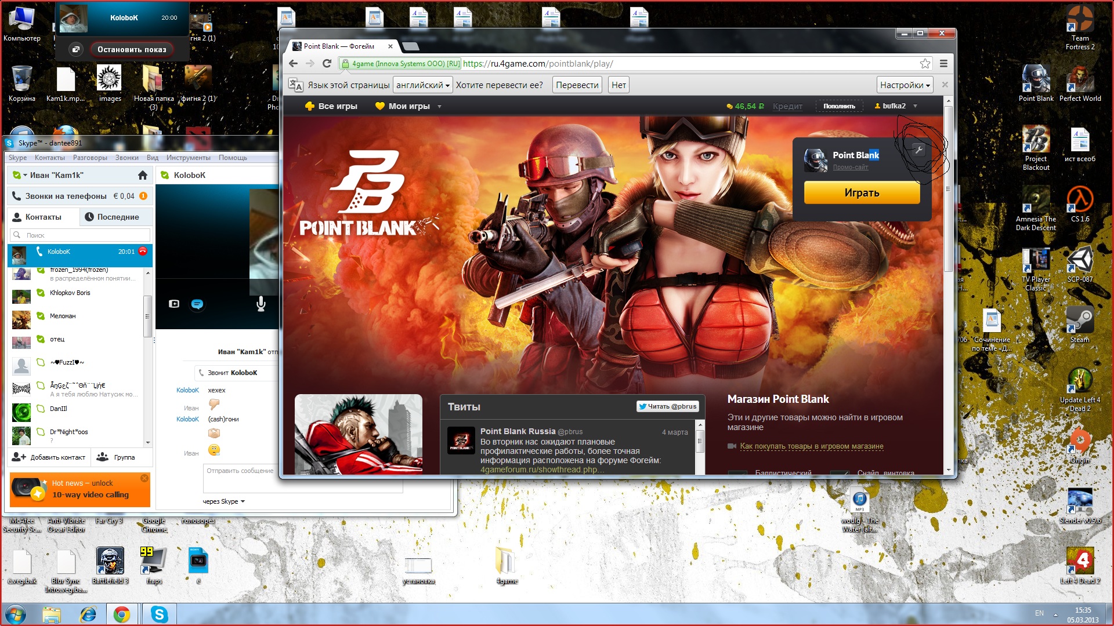1114x626 pixels.
Task: Open через Skype dropdown
Action: (224, 501)
